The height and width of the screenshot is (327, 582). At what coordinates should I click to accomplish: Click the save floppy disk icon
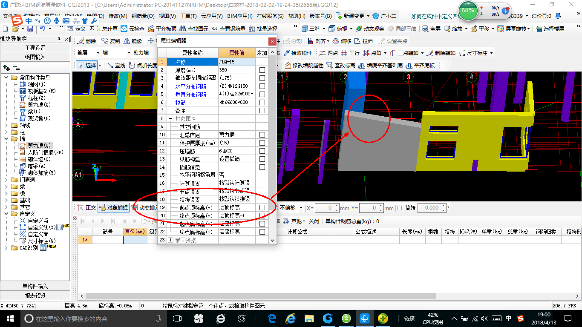pyautogui.click(x=30, y=29)
